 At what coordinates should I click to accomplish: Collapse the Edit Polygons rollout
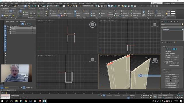(166, 72)
